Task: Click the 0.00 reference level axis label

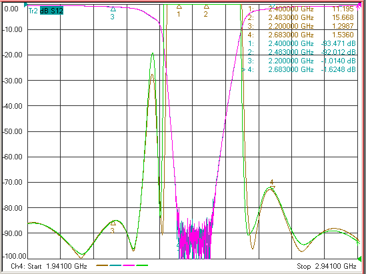Action: tap(11, 9)
